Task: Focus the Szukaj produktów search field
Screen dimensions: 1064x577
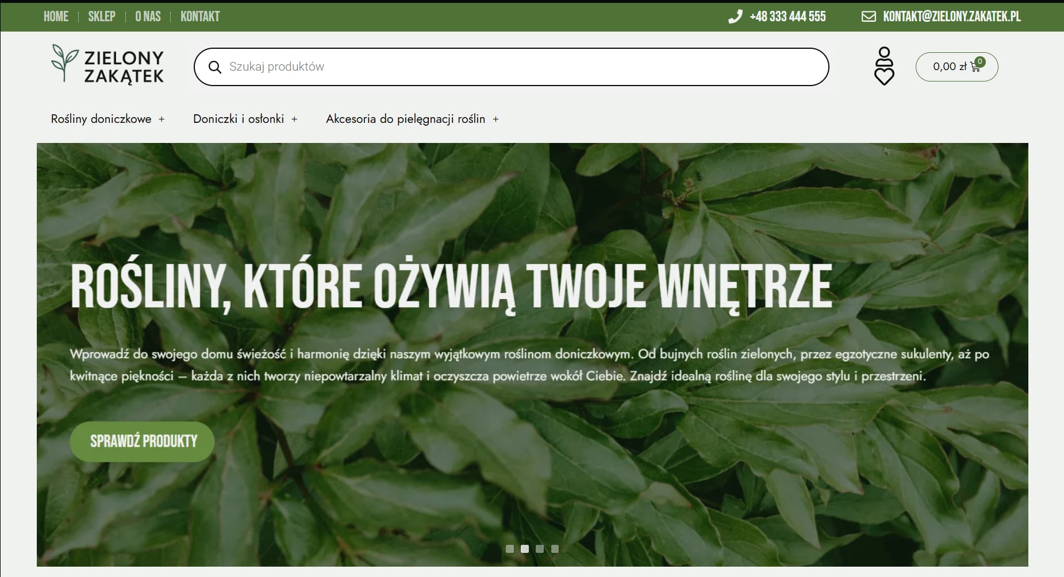Action: click(517, 67)
